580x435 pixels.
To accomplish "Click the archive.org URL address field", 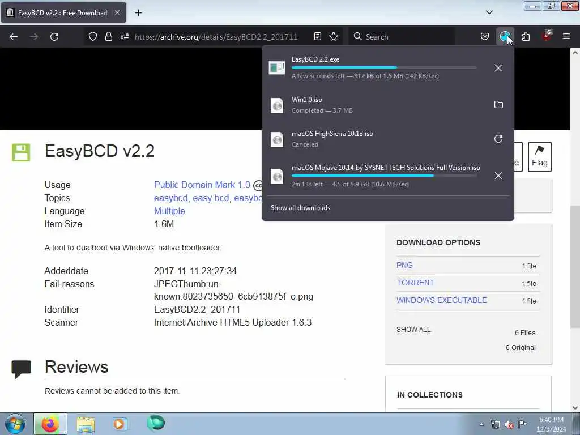I will (216, 37).
